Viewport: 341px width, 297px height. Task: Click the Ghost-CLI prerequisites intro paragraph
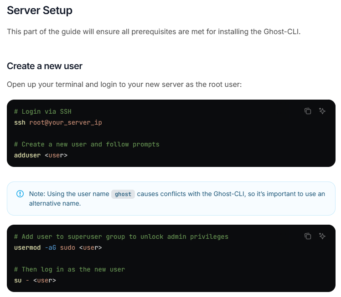coord(154,32)
